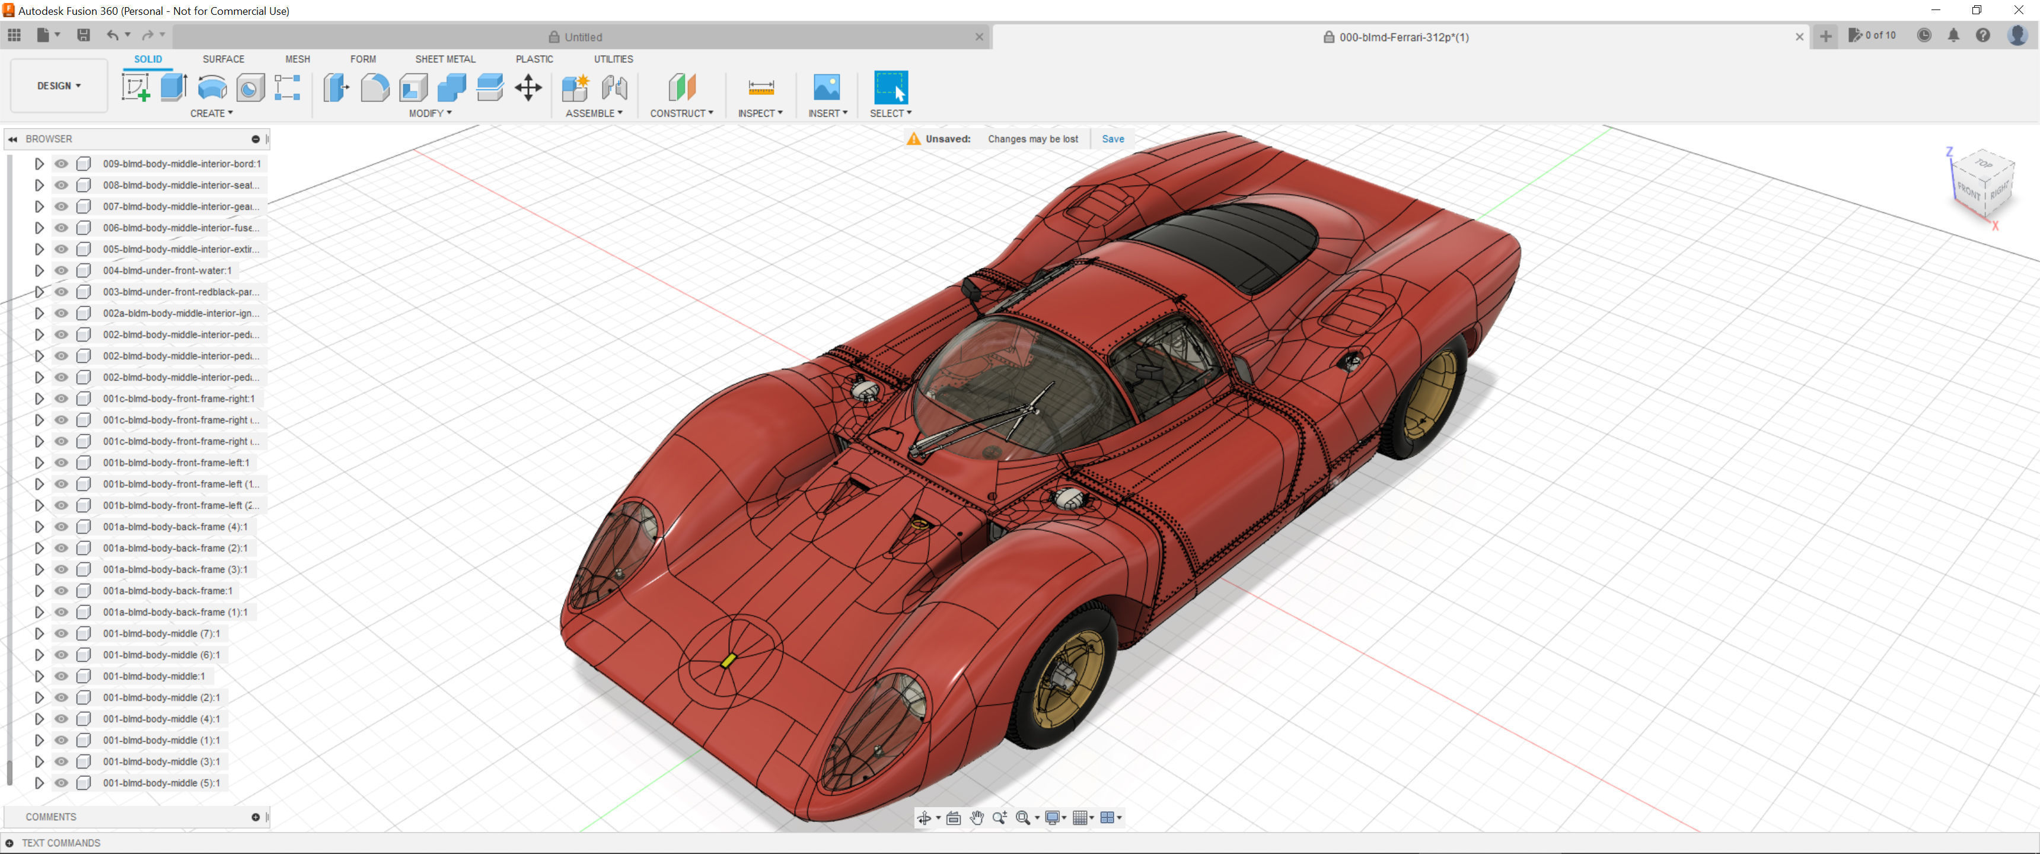Open the Data Panel grid icon
Screen dimensions: 2040x854
click(14, 35)
